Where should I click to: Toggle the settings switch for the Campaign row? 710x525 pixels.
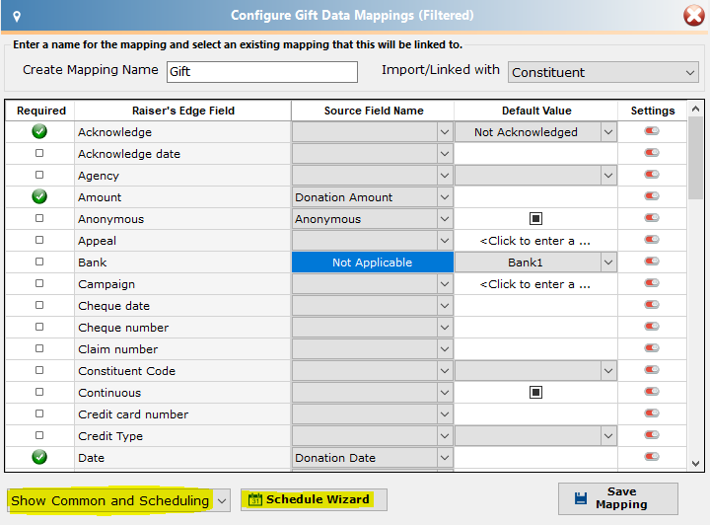[x=652, y=283]
